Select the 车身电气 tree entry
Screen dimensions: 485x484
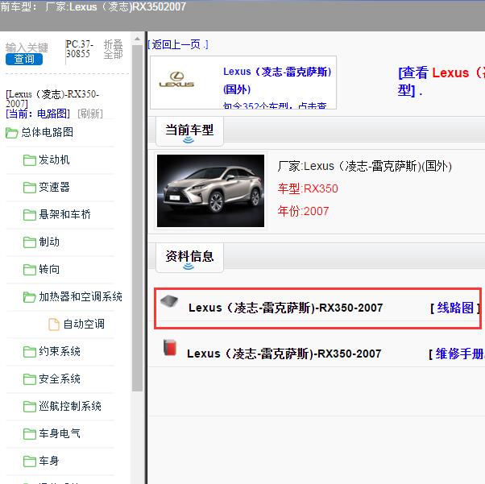(x=60, y=433)
